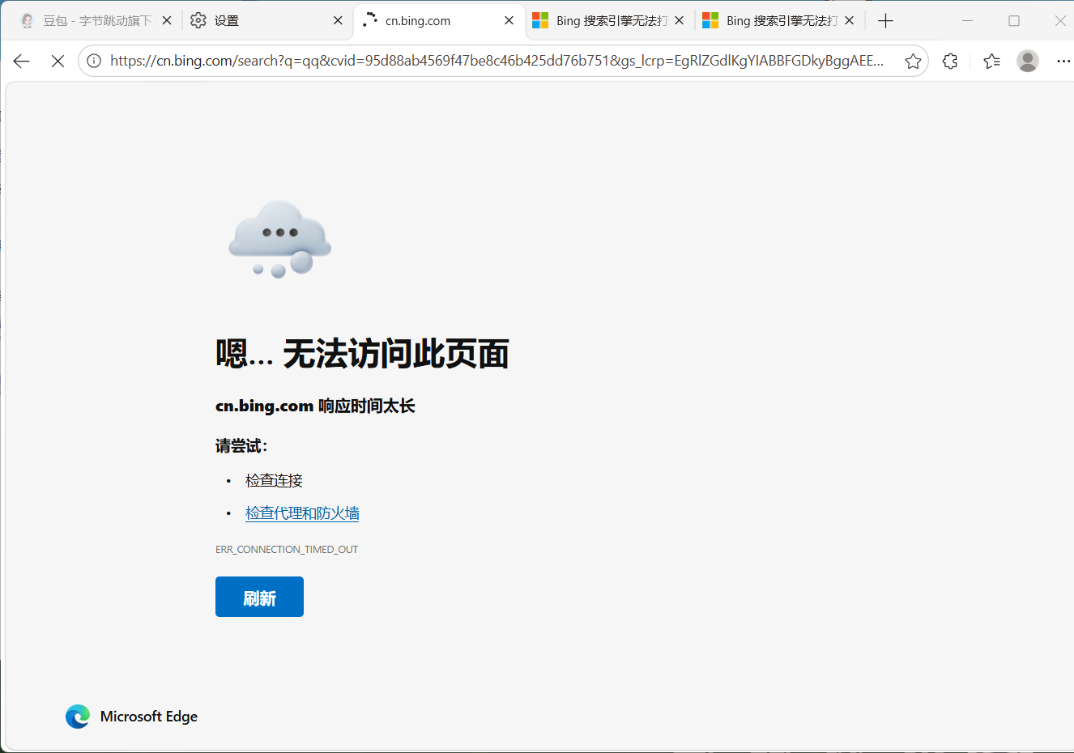Minimize the Edge browser window

[x=967, y=20]
